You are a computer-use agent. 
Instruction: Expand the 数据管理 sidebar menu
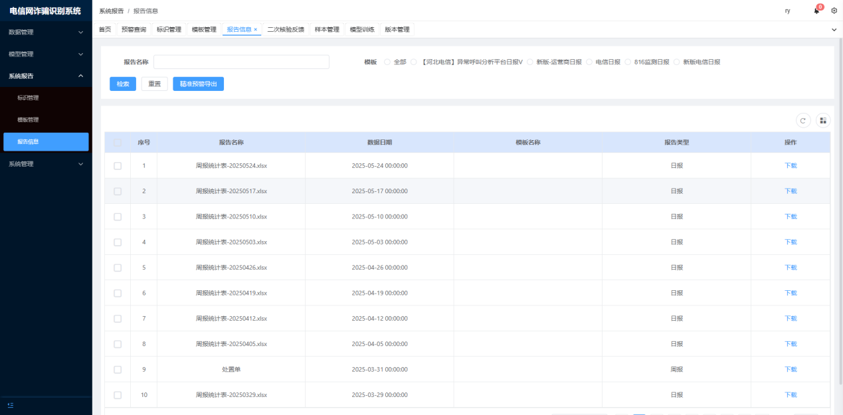tap(46, 32)
